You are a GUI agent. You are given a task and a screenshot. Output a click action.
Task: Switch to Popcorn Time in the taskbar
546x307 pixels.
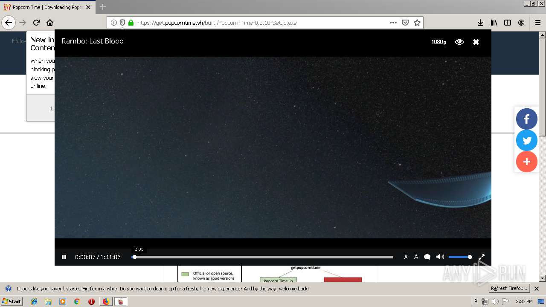click(x=121, y=301)
